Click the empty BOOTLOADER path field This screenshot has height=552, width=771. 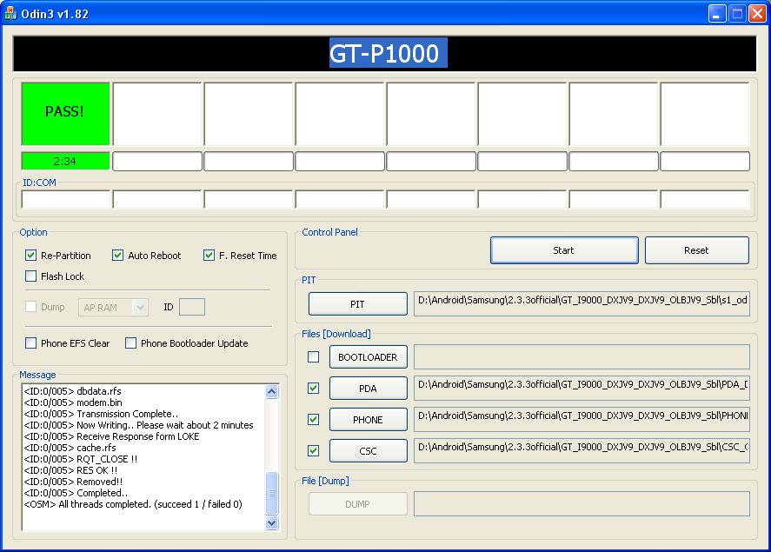582,357
